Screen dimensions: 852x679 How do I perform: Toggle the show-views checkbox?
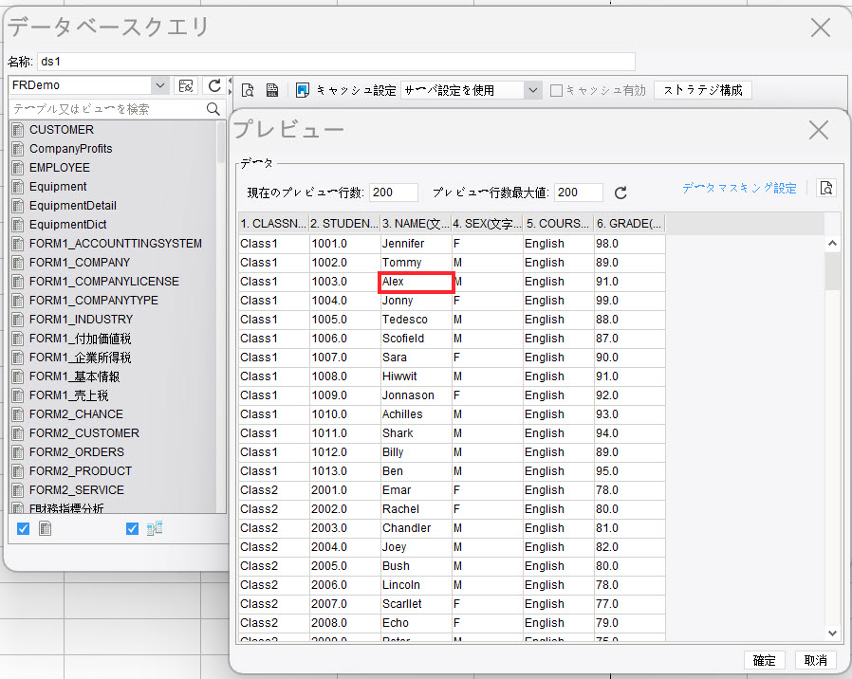[132, 528]
